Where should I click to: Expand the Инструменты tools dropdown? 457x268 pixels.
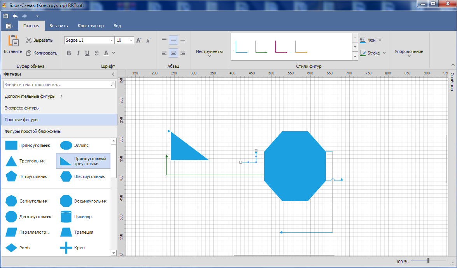[209, 53]
